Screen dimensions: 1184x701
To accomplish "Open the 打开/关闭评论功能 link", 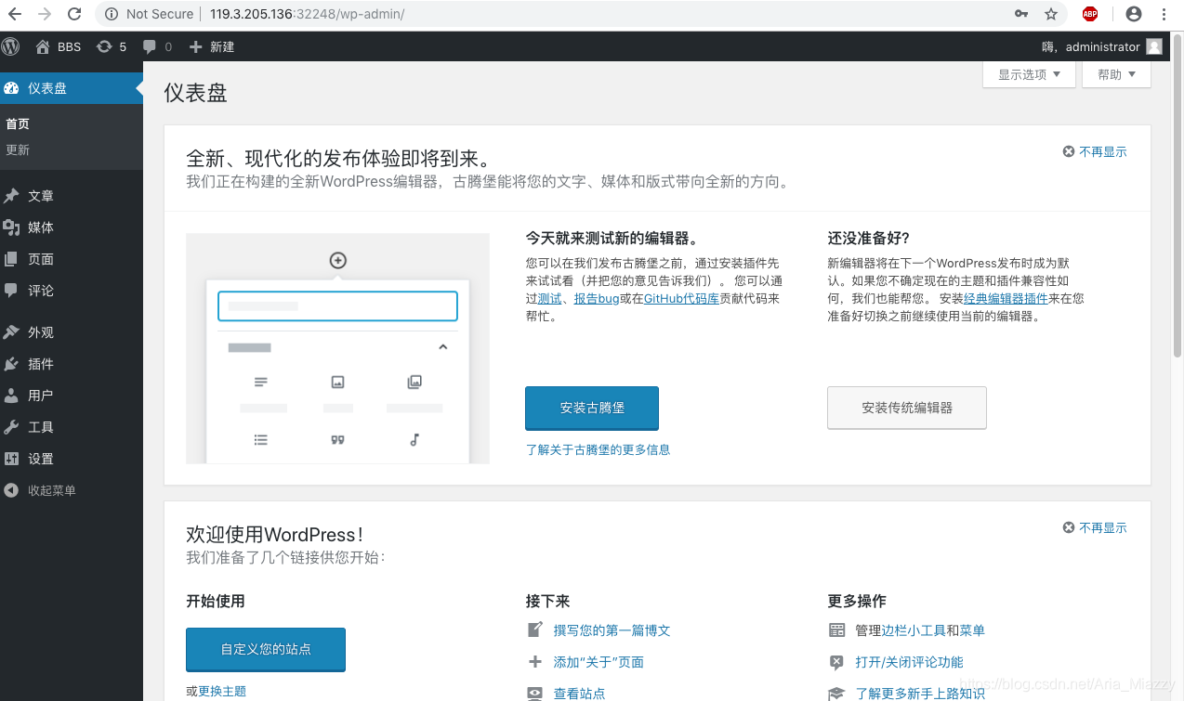I will click(909, 662).
